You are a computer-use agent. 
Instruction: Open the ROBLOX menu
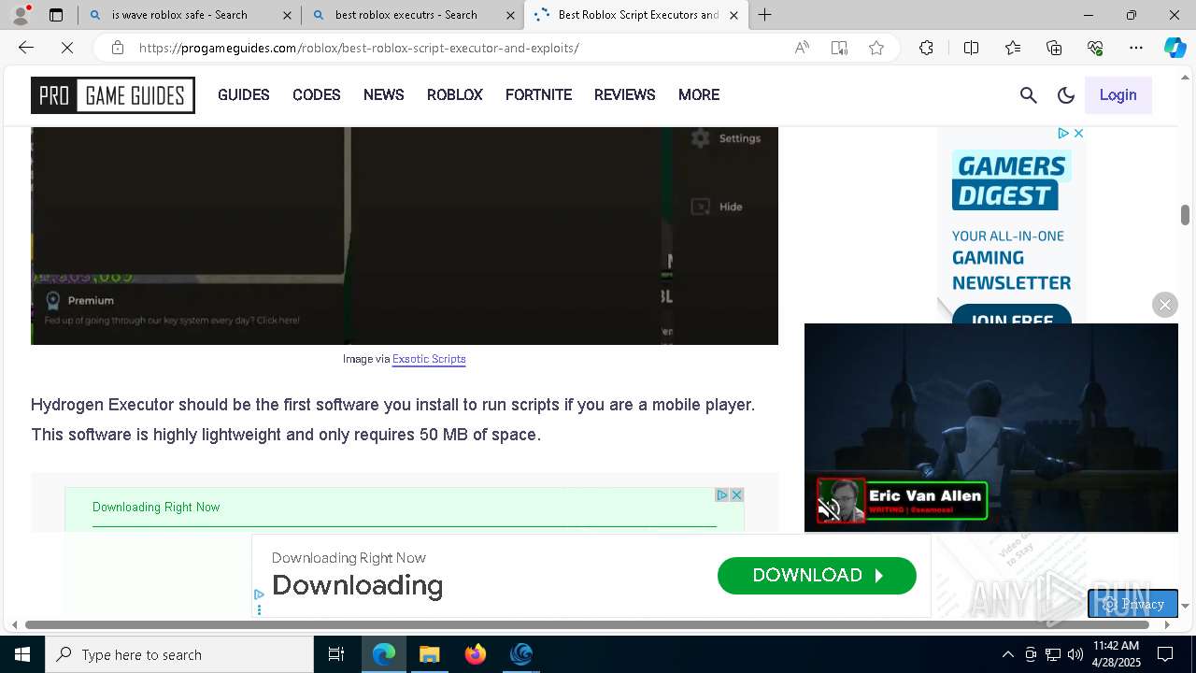point(455,94)
